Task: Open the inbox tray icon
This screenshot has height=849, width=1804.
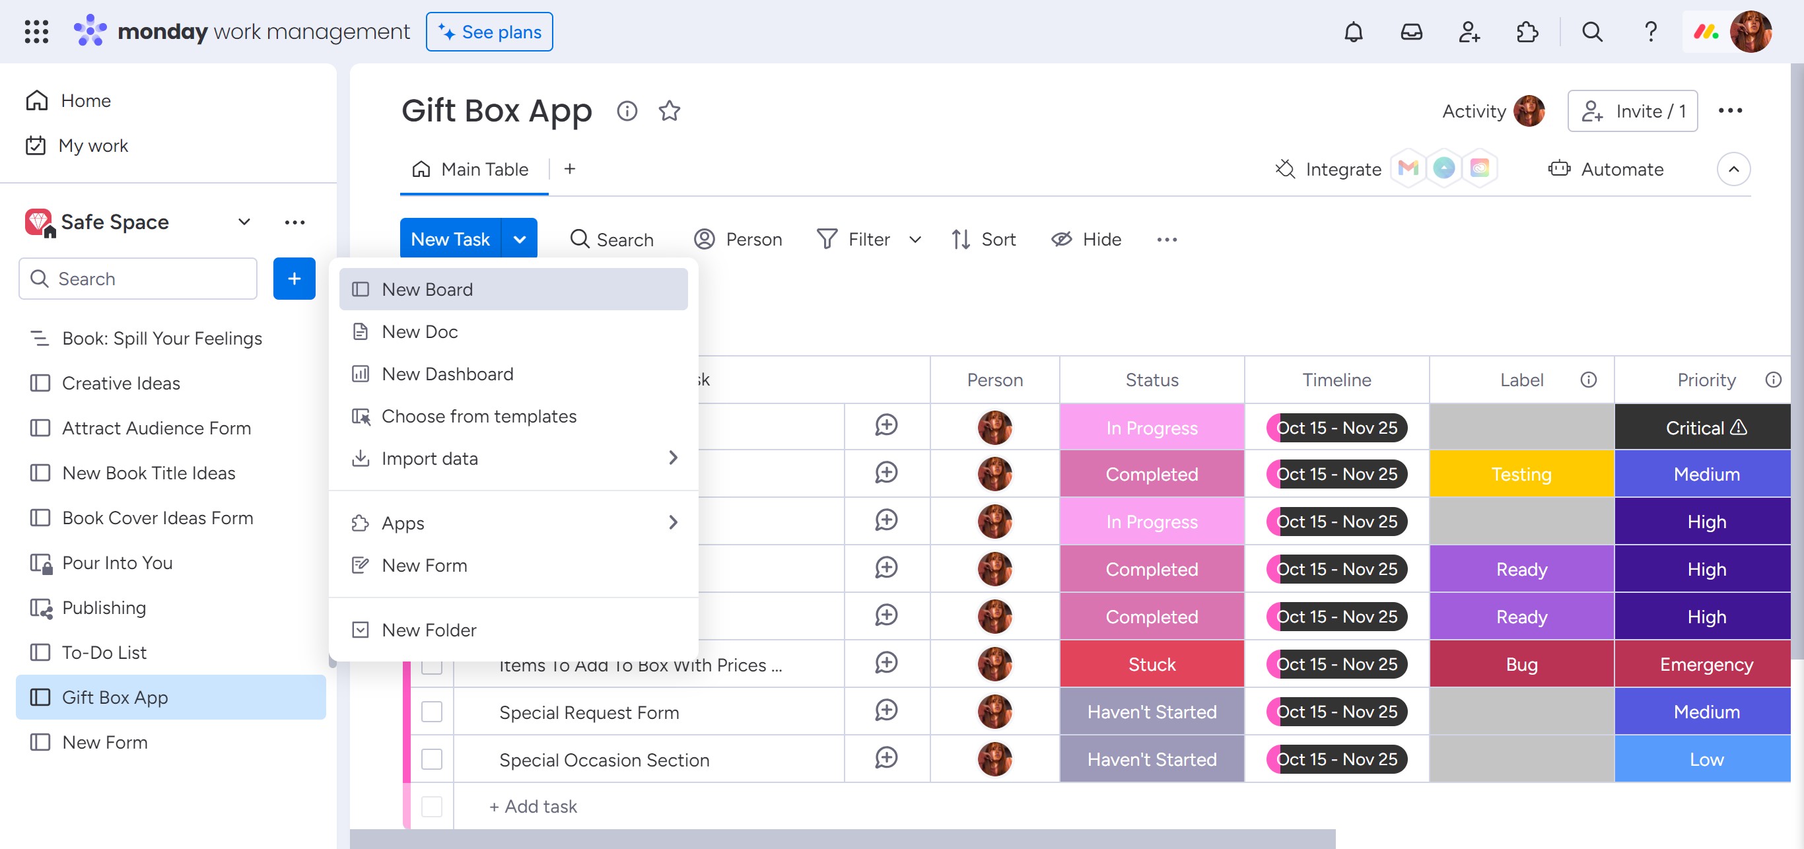Action: point(1410,32)
